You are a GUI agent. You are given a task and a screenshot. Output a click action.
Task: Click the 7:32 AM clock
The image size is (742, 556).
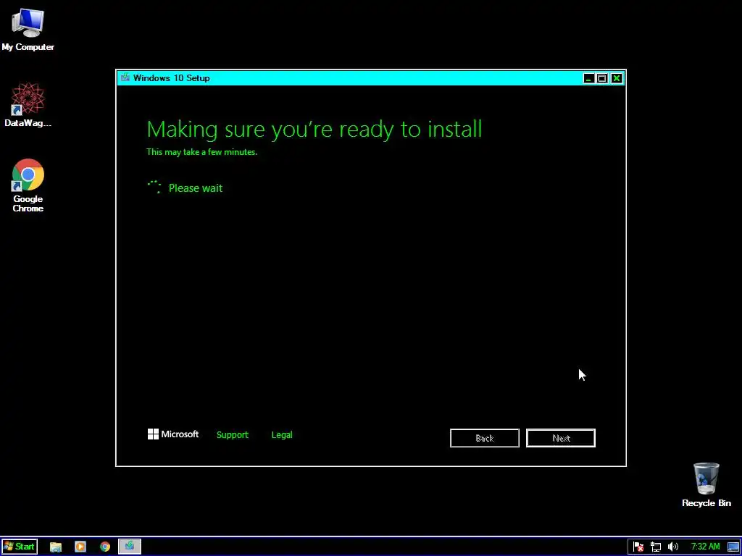pos(705,547)
